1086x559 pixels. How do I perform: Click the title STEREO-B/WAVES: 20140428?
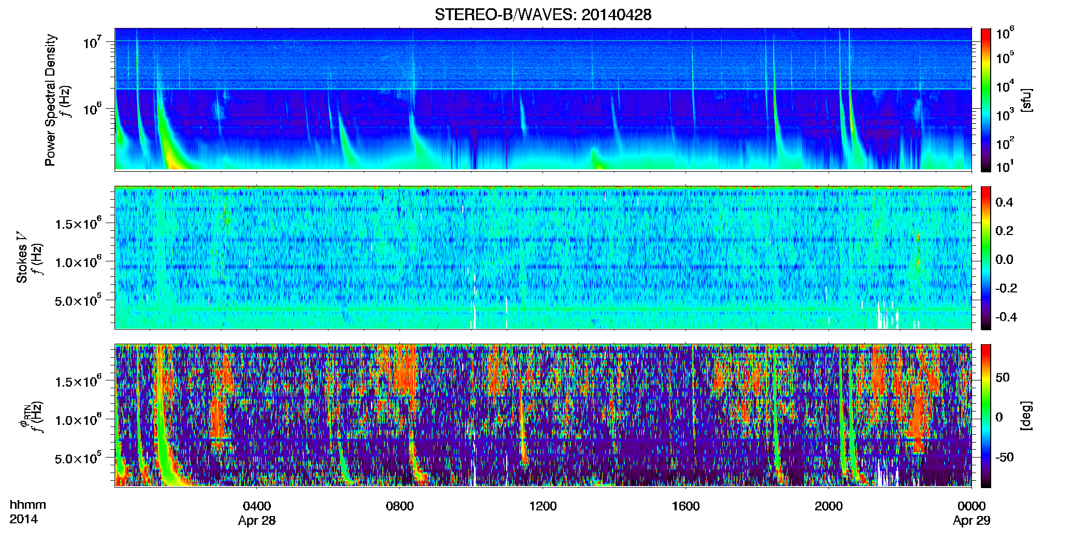pyautogui.click(x=543, y=14)
